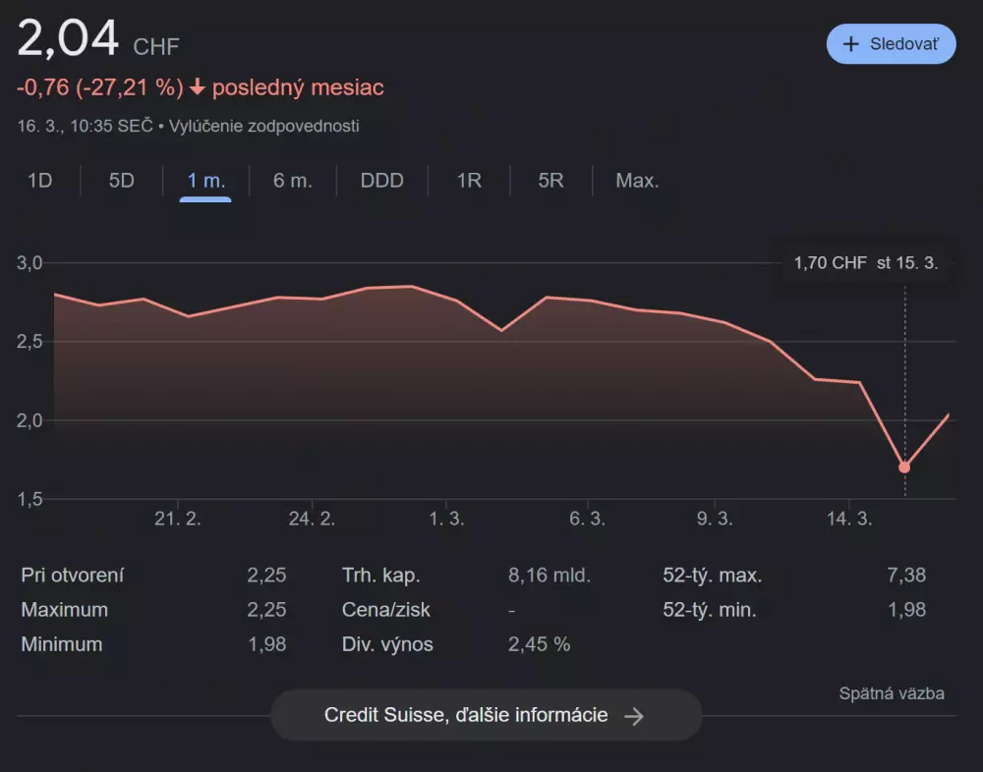This screenshot has height=772, width=983.
Task: Select the 1R yearly view
Action: coord(469,181)
